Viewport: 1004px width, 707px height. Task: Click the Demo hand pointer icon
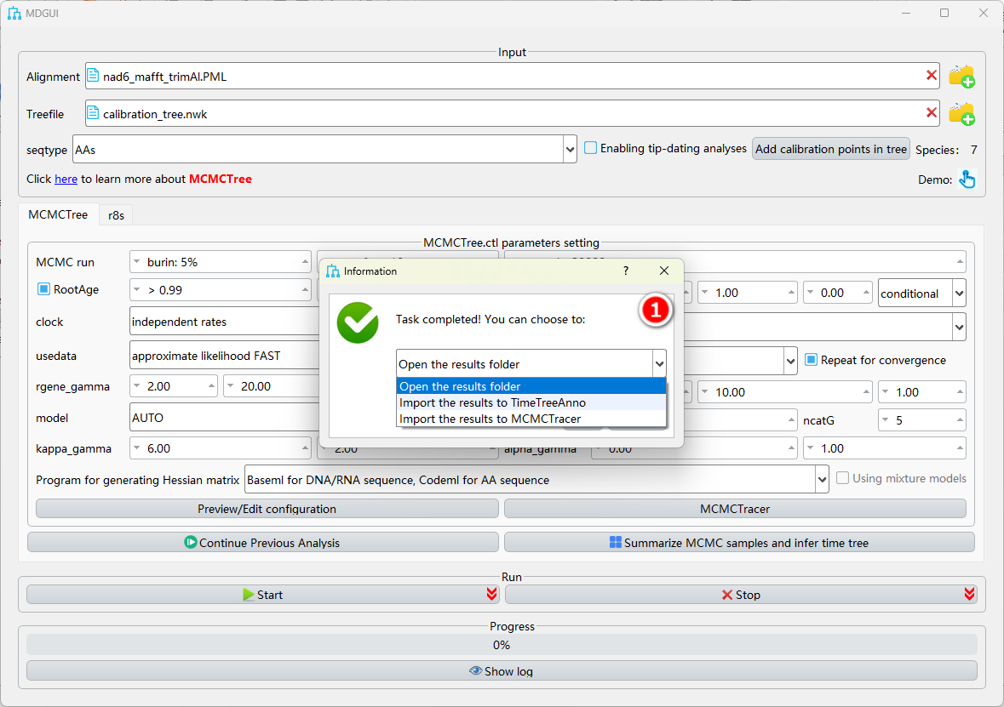967,180
